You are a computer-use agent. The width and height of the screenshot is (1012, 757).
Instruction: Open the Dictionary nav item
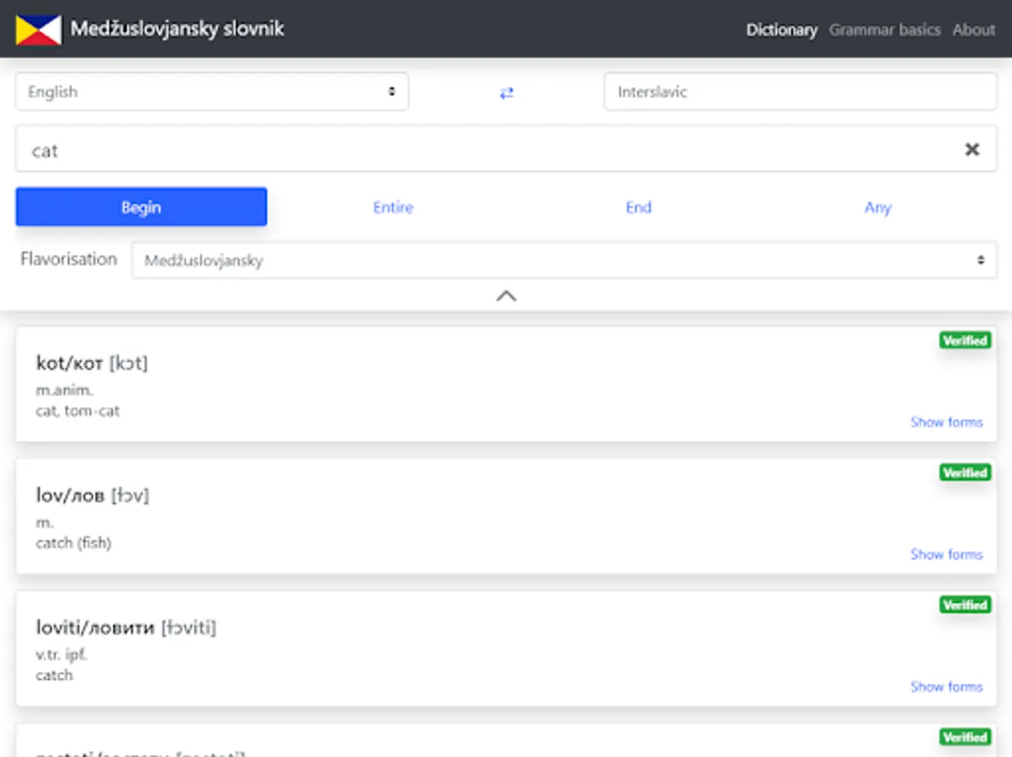point(782,29)
